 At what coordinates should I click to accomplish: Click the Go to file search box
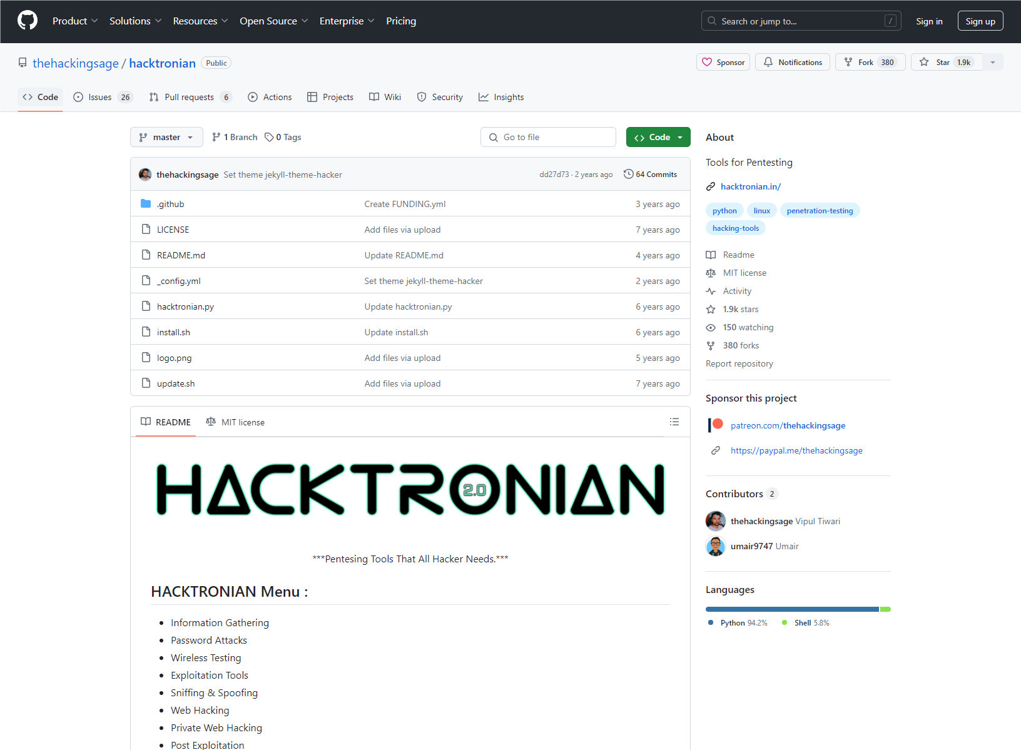coord(548,137)
